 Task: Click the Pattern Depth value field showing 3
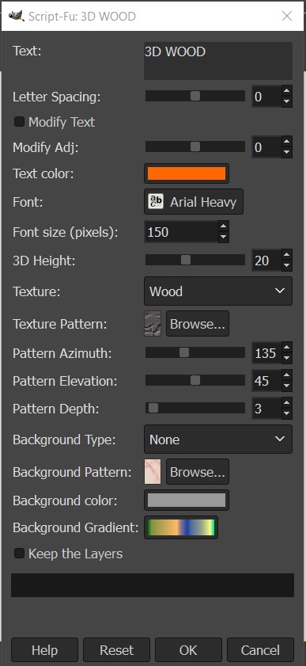(x=266, y=409)
